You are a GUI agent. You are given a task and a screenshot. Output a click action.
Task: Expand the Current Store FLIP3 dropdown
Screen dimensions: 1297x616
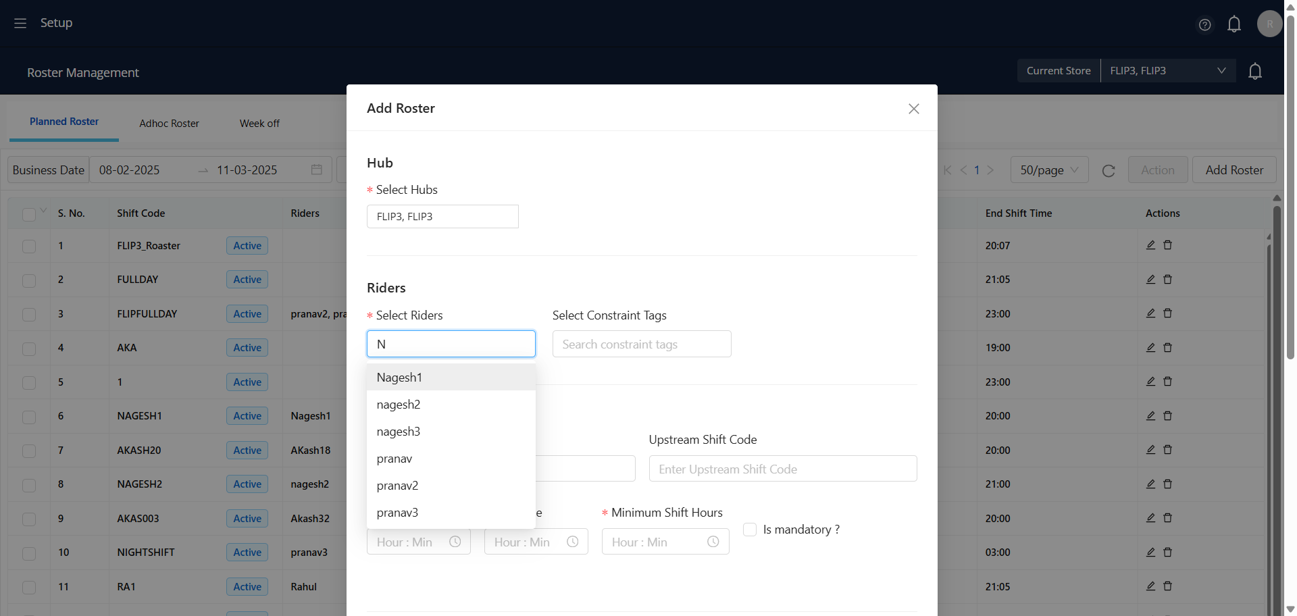coord(1168,70)
